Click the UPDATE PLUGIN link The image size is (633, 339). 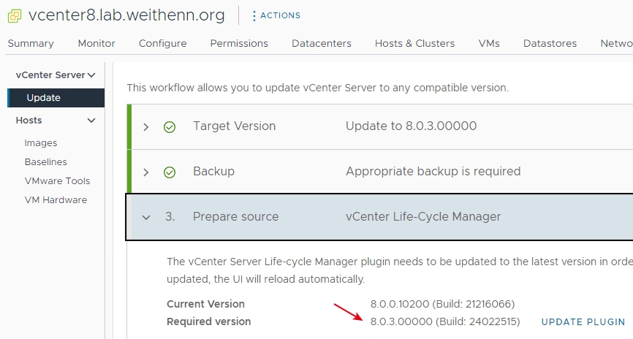click(583, 322)
